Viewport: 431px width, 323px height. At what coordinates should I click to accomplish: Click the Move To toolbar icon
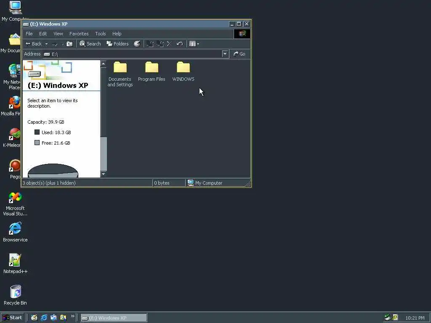[150, 44]
